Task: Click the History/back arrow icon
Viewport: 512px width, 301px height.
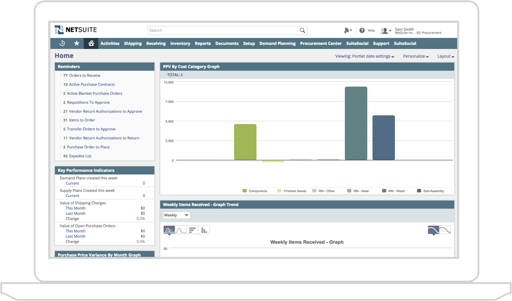Action: 63,43
